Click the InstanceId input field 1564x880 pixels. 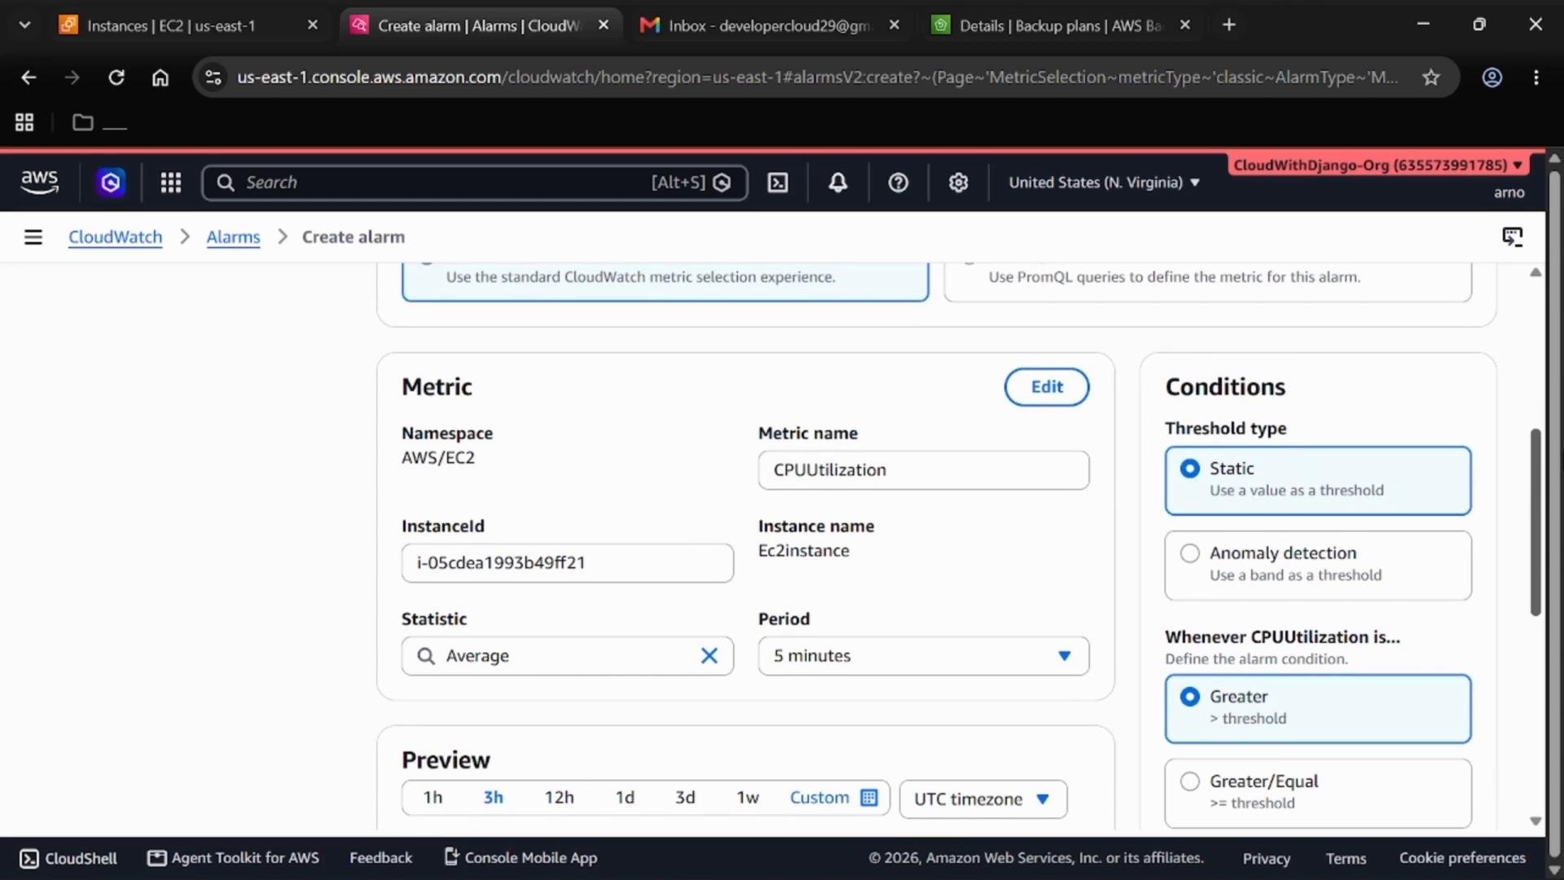(567, 563)
